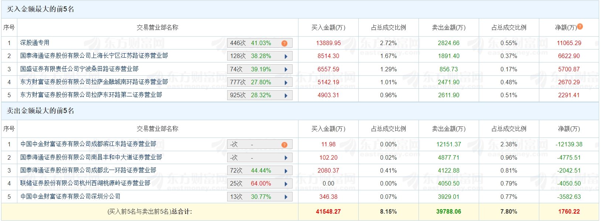Expand arrow for 南昌丰和中大道 row
This screenshot has width=601, height=221.
point(286,158)
